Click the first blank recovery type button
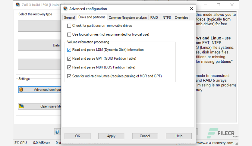This screenshot has height=146, width=252. coord(39,26)
